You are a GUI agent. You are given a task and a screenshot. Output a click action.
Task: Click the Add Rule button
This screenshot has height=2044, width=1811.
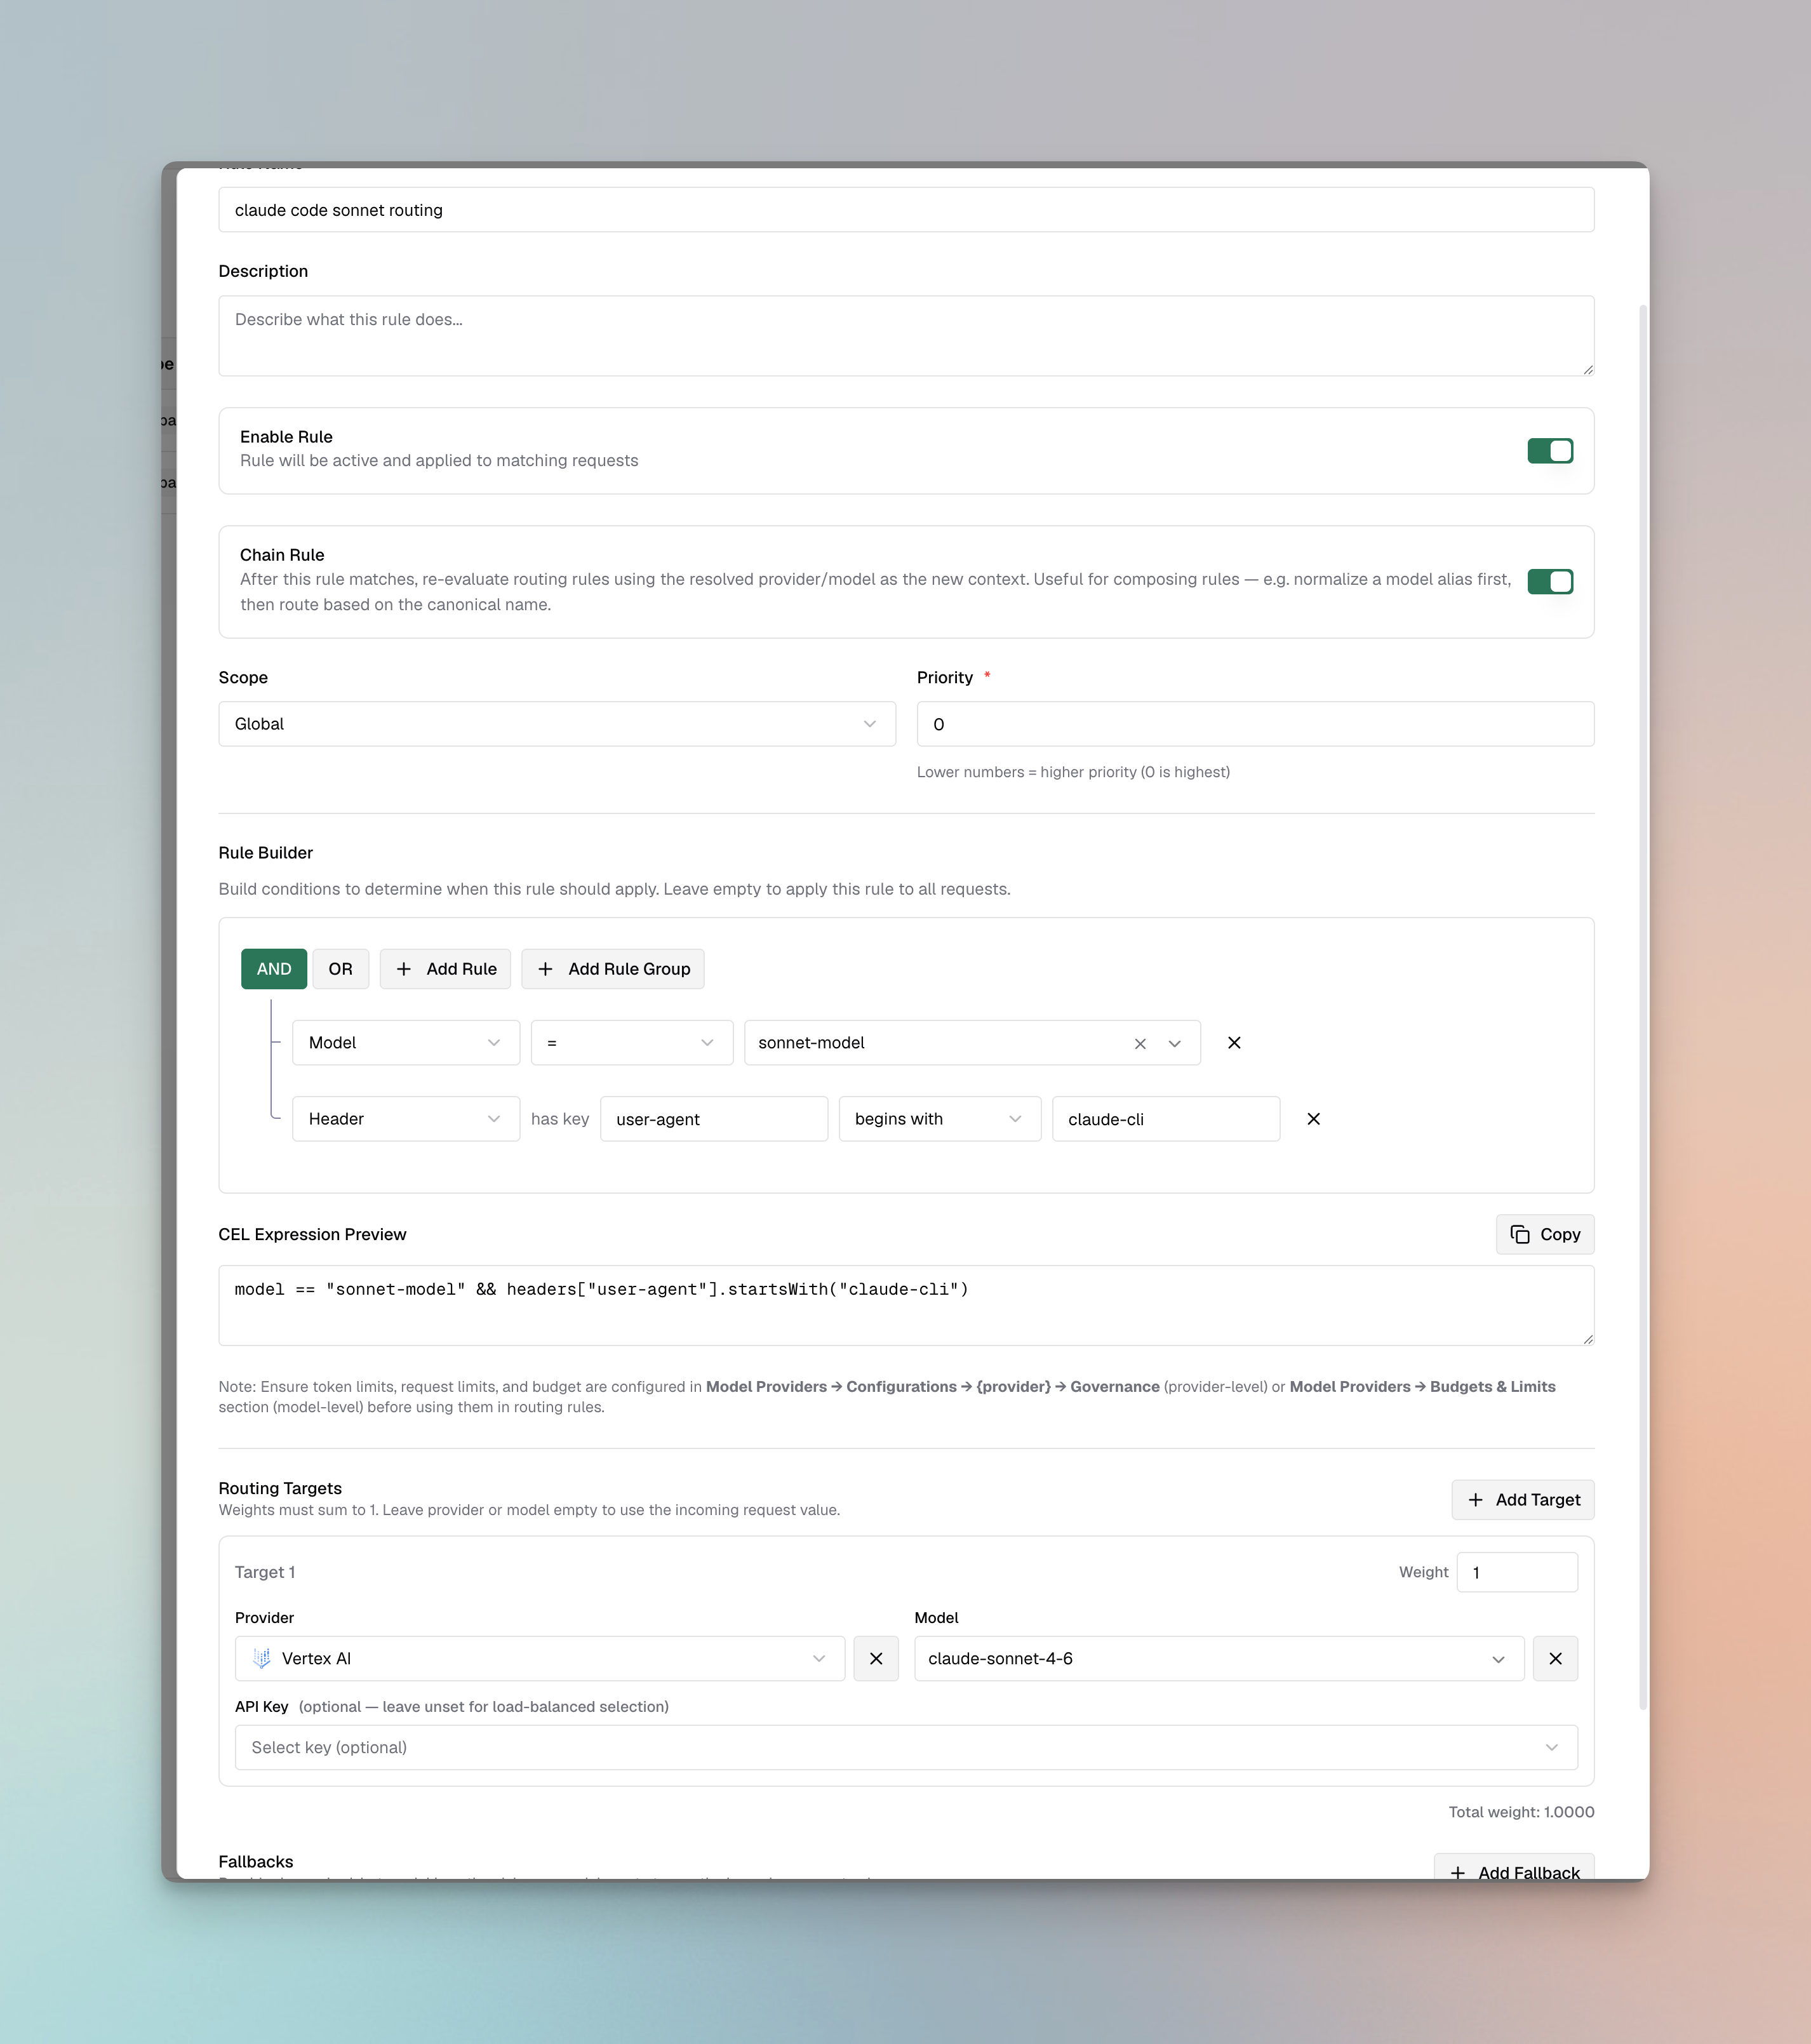(x=445, y=968)
